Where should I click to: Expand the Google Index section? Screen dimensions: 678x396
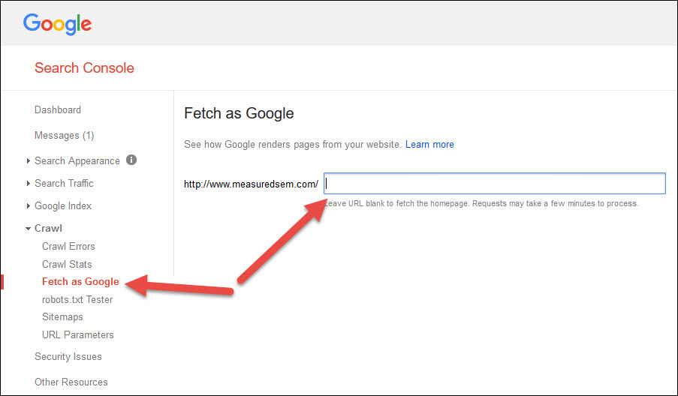pos(29,206)
